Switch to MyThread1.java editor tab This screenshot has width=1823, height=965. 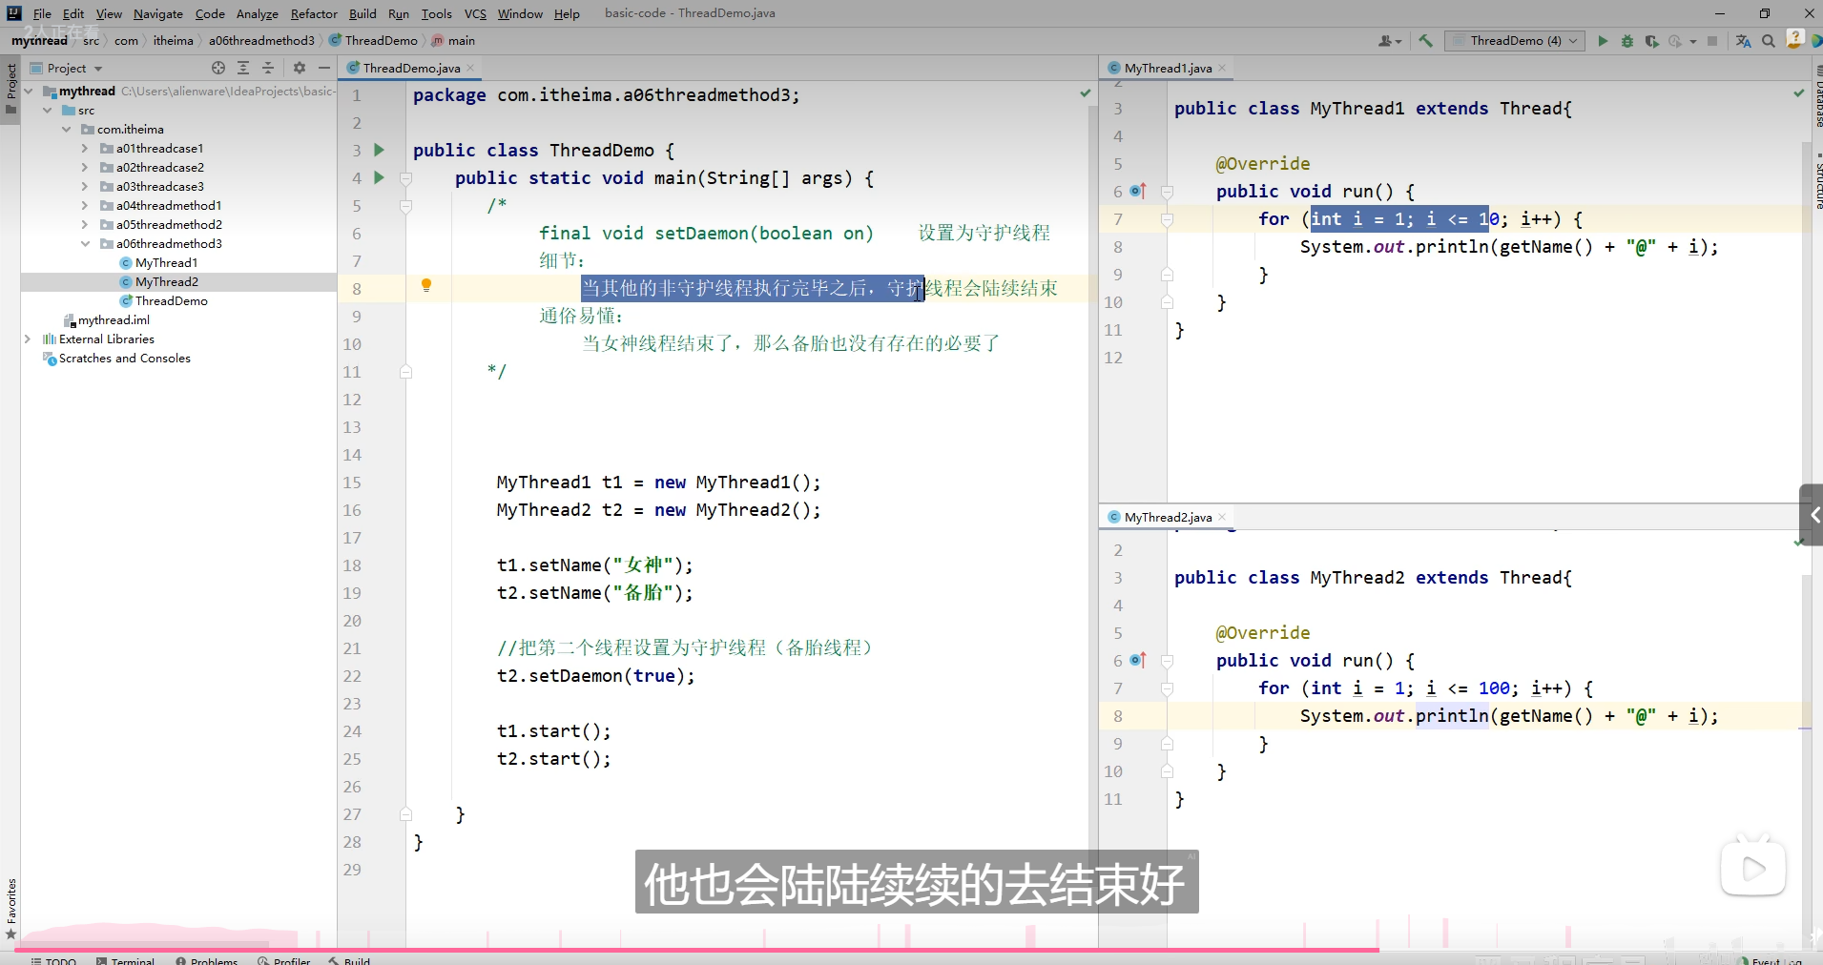pyautogui.click(x=1168, y=68)
